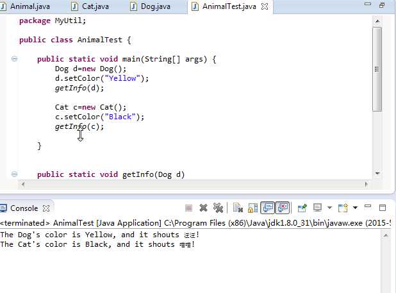Click the 'Cat c=new Cat();' line
The height and width of the screenshot is (293, 396).
pyautogui.click(x=90, y=107)
